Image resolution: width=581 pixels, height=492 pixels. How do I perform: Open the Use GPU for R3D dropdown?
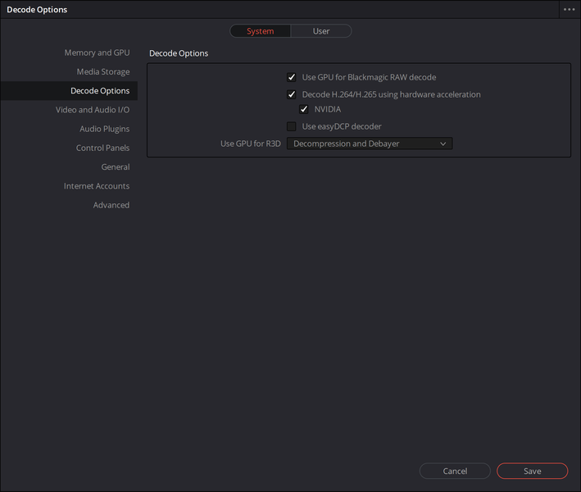click(x=369, y=143)
